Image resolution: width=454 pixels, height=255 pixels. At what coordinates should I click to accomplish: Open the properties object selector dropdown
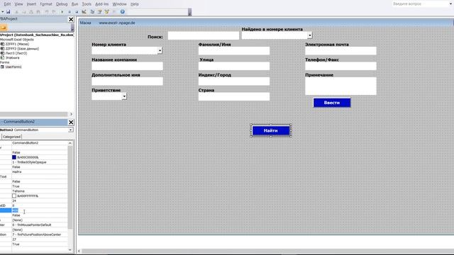point(71,130)
